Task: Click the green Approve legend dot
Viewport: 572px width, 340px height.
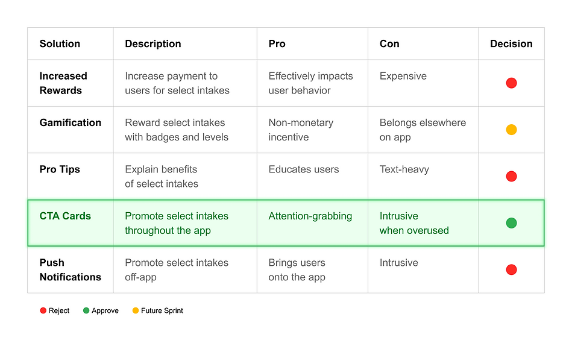Action: (x=86, y=310)
